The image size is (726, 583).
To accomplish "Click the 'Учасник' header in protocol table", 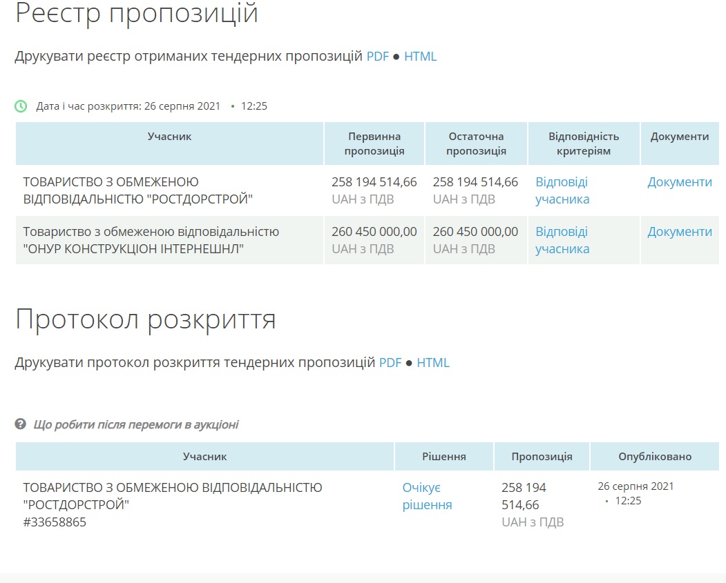I will (204, 456).
